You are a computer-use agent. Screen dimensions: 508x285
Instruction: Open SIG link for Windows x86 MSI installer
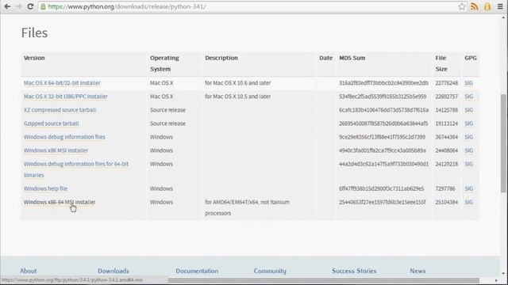(468, 150)
